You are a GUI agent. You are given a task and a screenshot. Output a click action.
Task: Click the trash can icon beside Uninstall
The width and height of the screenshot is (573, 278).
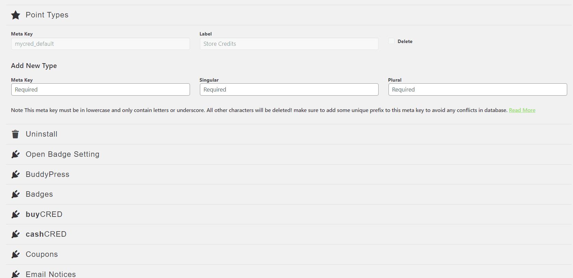[15, 134]
